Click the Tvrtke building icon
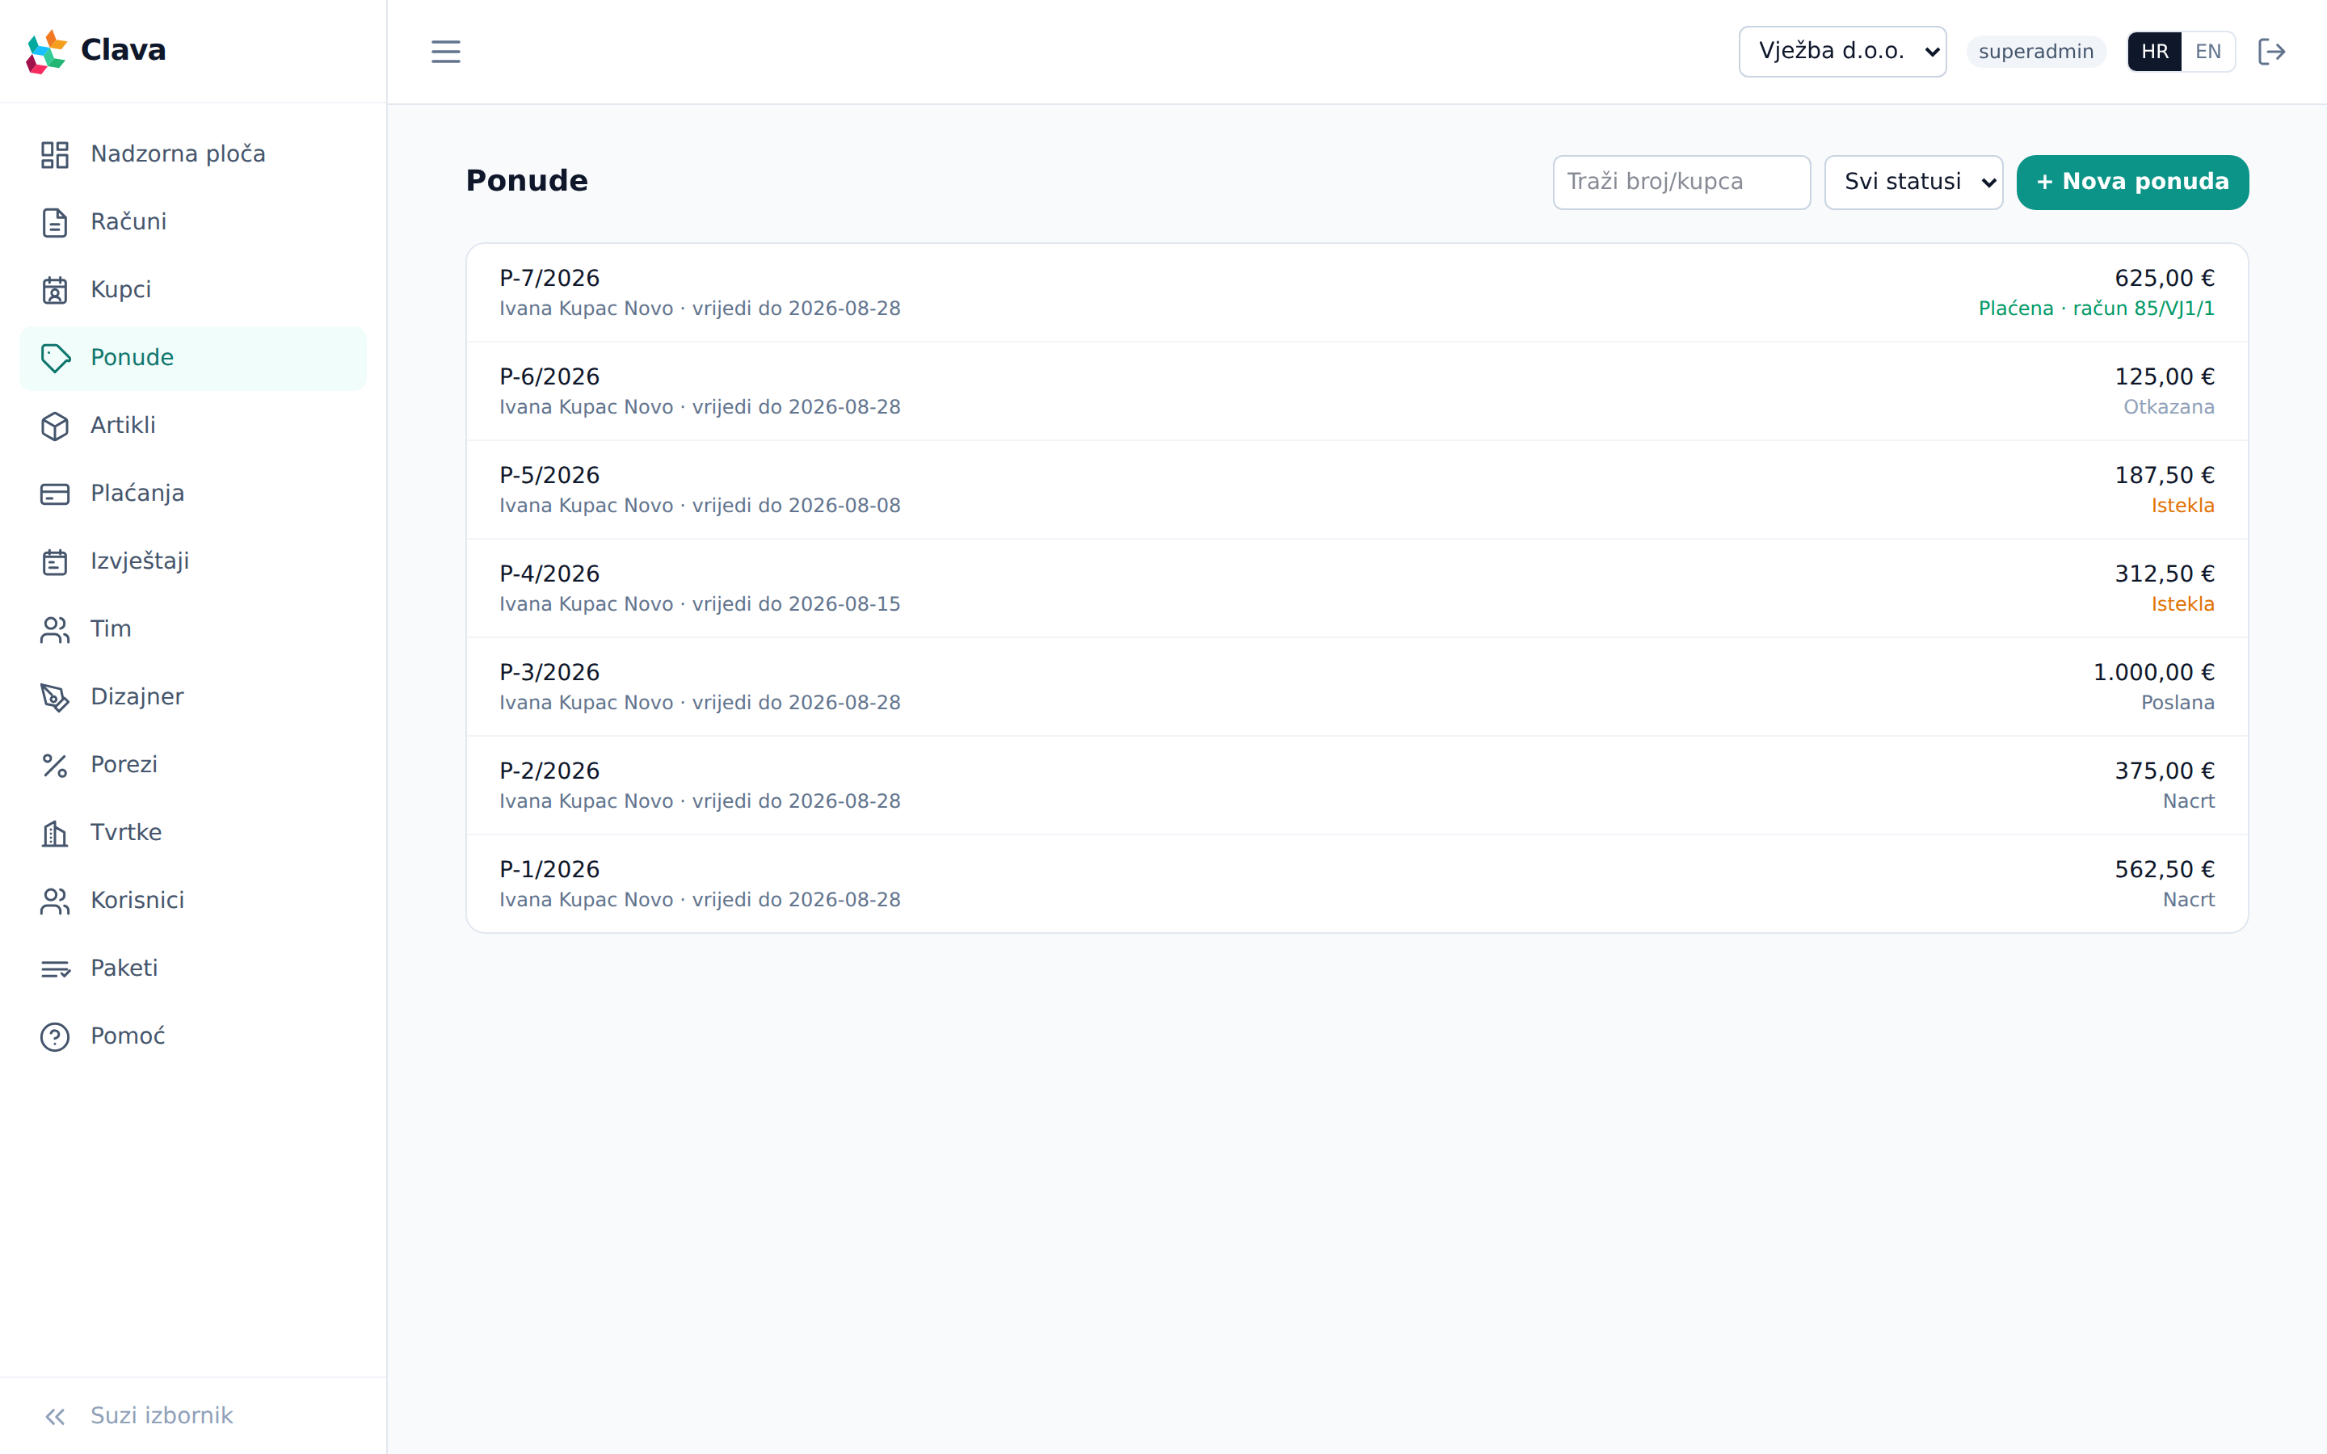The width and height of the screenshot is (2327, 1454). [55, 833]
